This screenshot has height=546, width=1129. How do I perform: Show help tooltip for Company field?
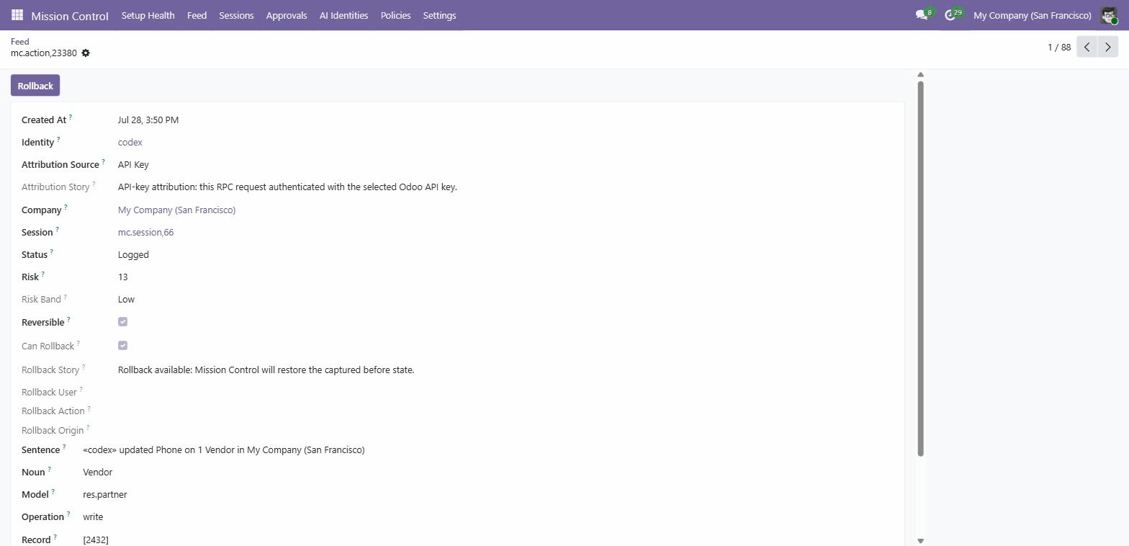pos(66,207)
